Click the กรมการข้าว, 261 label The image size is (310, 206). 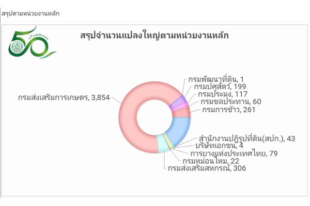[x=229, y=109]
